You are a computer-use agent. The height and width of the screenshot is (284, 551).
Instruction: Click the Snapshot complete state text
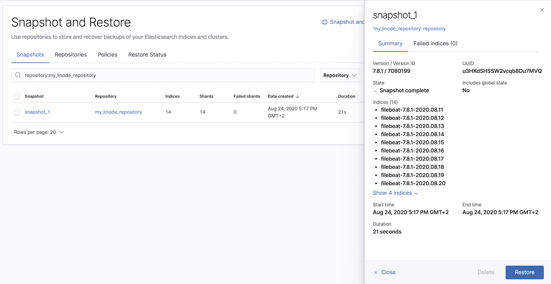pos(404,90)
